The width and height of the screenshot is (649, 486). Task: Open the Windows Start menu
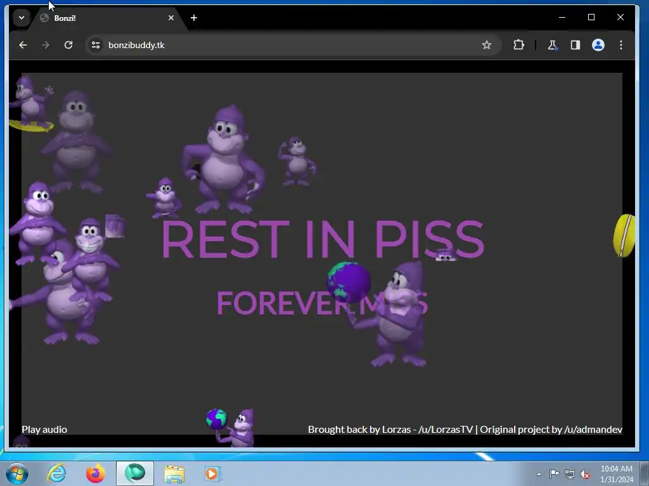(x=17, y=473)
